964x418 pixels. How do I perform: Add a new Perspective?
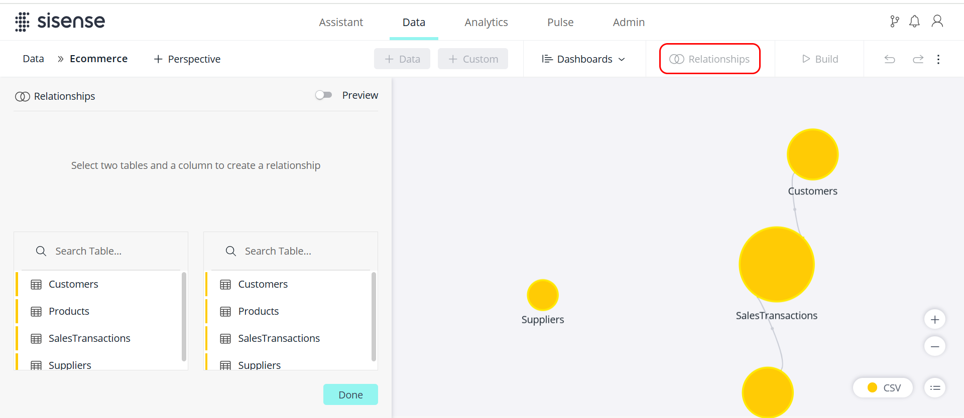pyautogui.click(x=187, y=59)
